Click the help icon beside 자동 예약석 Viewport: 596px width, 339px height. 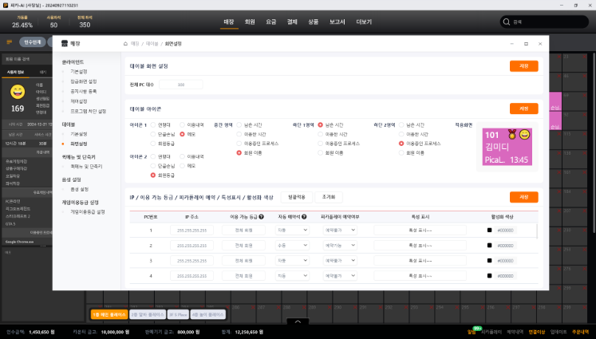point(305,217)
